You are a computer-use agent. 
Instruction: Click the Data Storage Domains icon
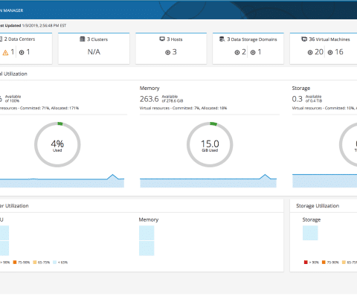click(222, 39)
